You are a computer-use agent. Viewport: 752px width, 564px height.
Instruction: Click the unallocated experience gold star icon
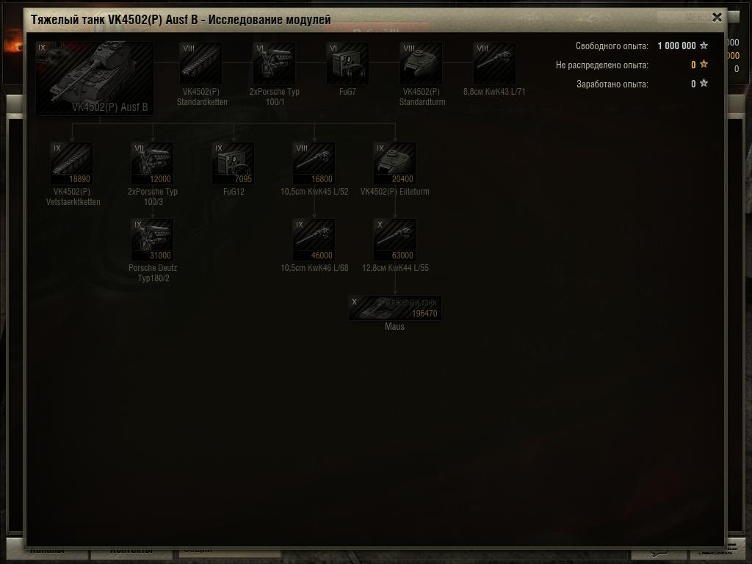tap(704, 64)
